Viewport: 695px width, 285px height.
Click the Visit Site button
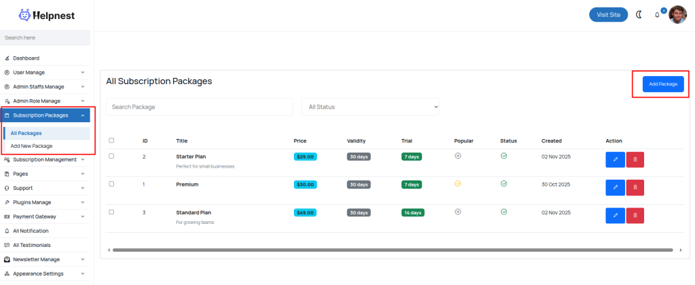point(608,14)
